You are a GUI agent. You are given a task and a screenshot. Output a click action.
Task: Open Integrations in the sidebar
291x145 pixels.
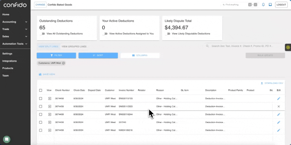point(9,61)
